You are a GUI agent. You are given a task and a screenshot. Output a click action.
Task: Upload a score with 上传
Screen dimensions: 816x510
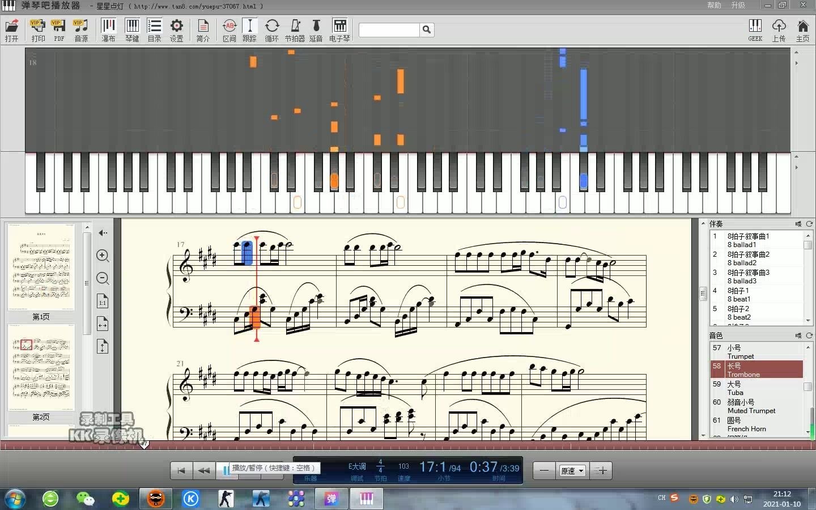[779, 30]
